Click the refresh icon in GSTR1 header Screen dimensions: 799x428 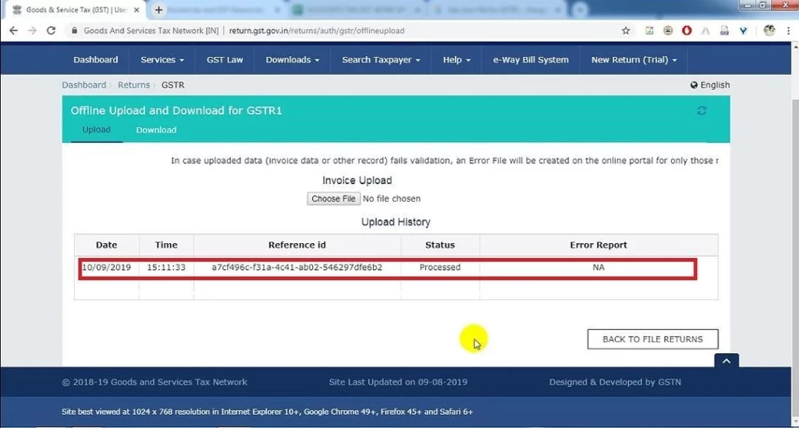click(701, 111)
